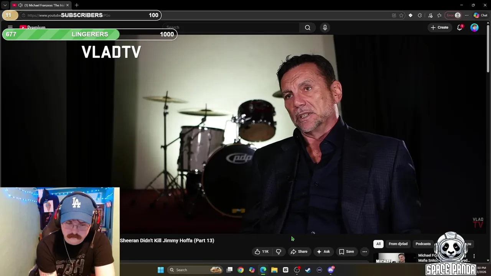
Task: Open the browser Extensions puzzle icon
Action: [x=420, y=15]
